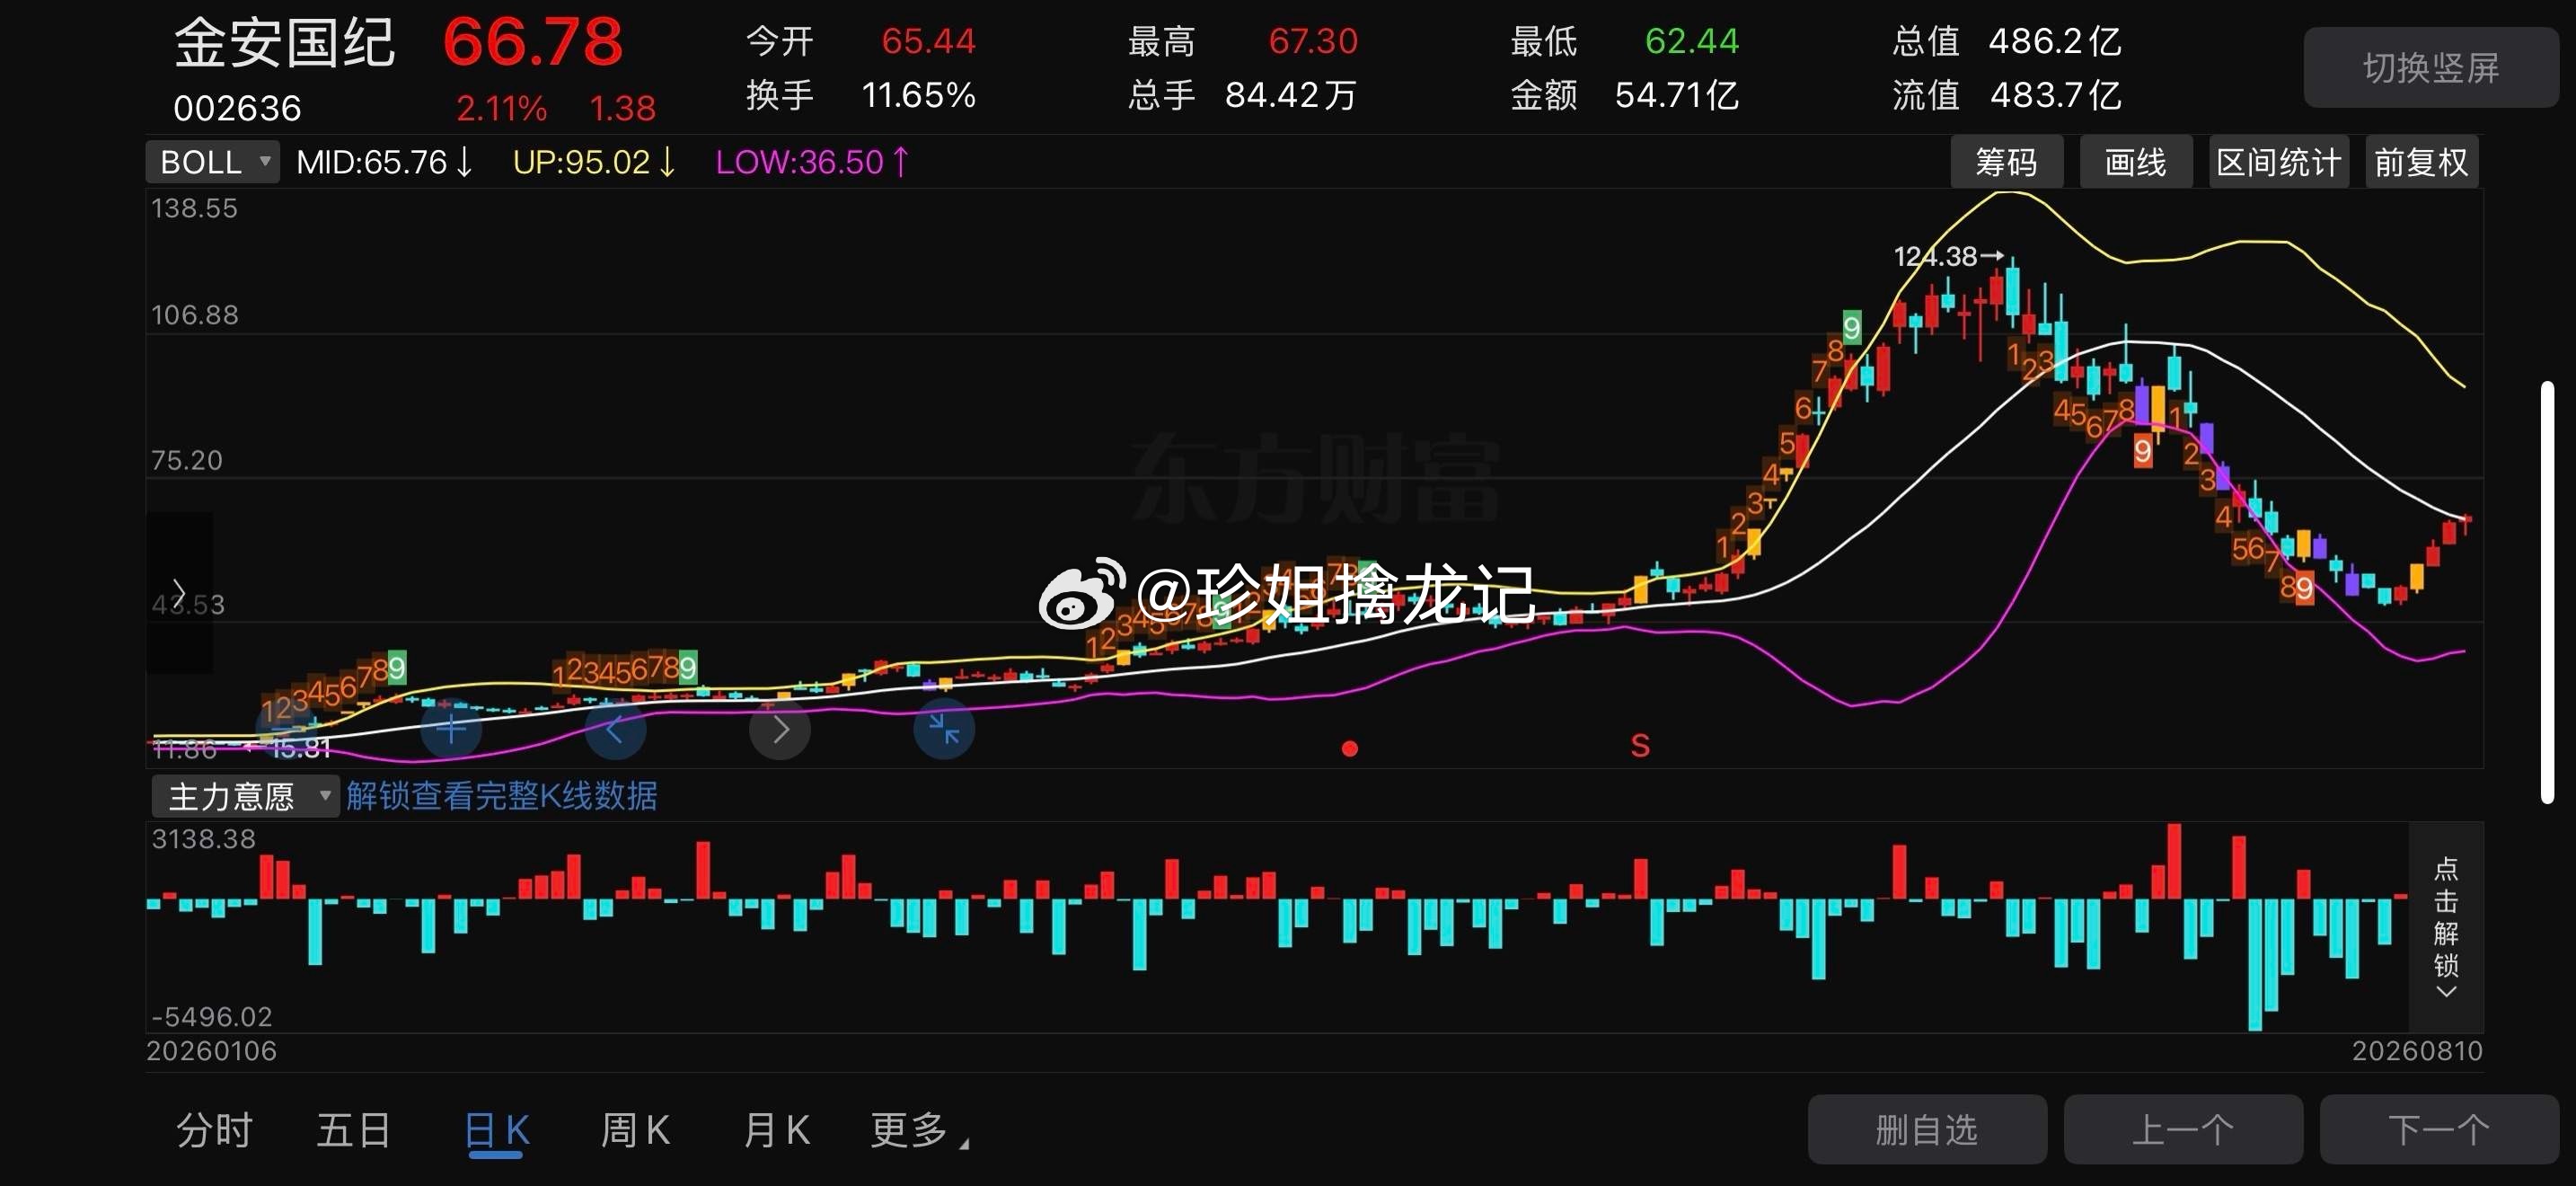Click the MID:65.76 indicator value
The width and height of the screenshot is (2576, 1186).
tap(385, 162)
